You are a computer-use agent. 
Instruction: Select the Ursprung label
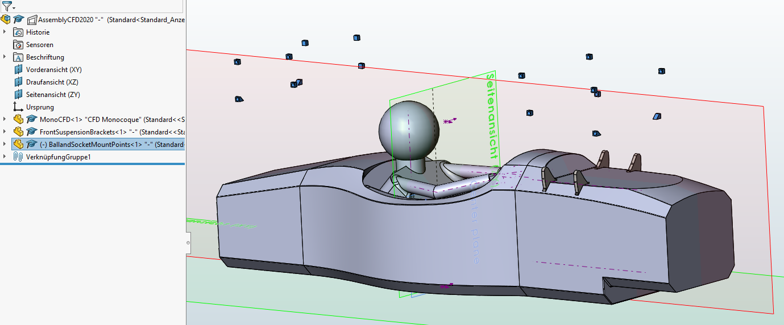(40, 107)
